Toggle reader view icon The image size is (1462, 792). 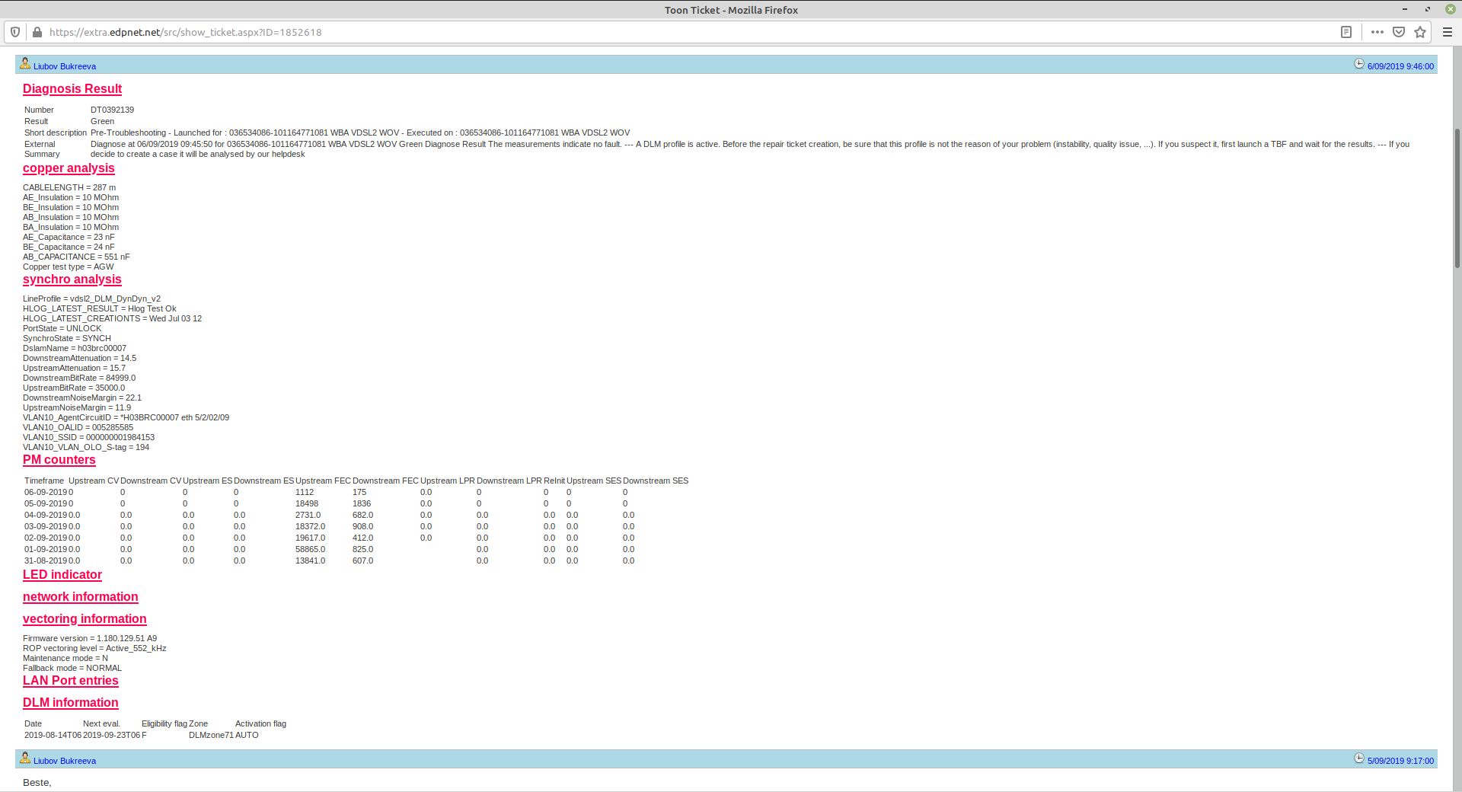point(1346,32)
